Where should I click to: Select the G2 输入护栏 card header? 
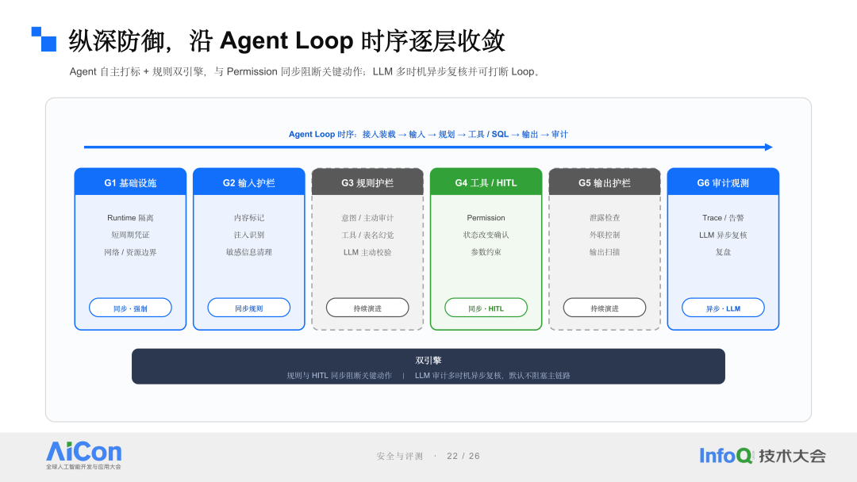pyautogui.click(x=248, y=182)
